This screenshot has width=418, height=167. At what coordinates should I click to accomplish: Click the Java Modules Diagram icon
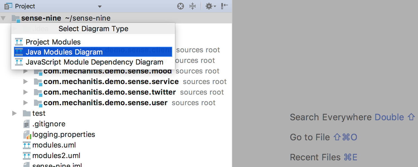[x=19, y=52]
